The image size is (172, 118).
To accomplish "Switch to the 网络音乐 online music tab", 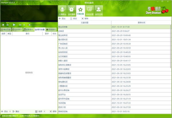I will 51,29.
